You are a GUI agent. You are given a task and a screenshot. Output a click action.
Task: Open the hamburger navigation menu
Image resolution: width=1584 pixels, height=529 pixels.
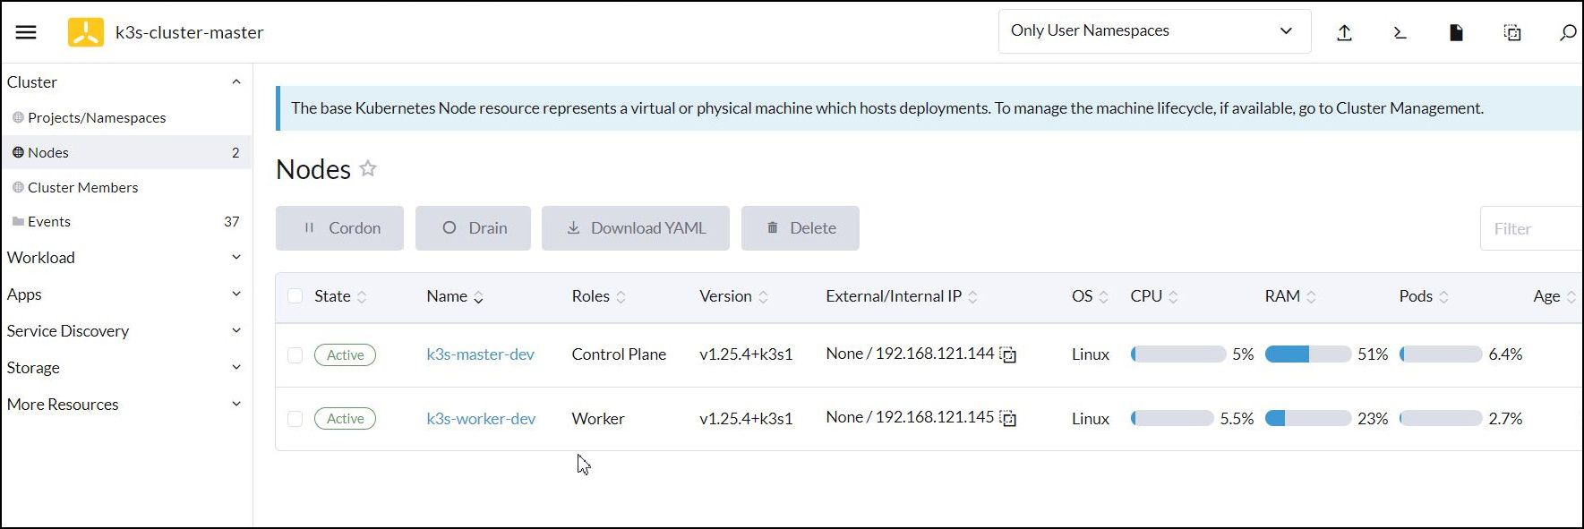(x=26, y=32)
